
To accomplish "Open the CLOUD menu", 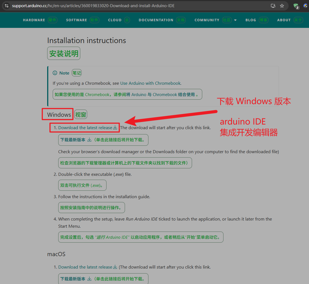I will point(115,20).
